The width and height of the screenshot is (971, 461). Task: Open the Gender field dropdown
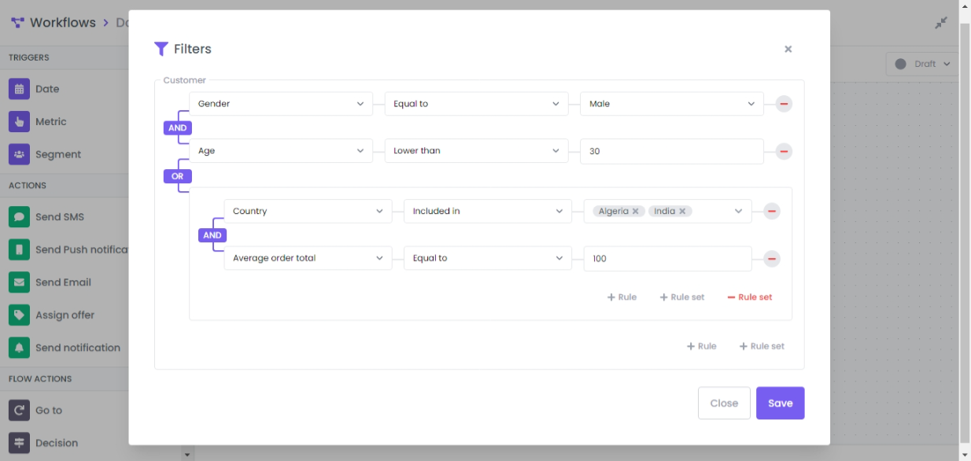pyautogui.click(x=281, y=104)
